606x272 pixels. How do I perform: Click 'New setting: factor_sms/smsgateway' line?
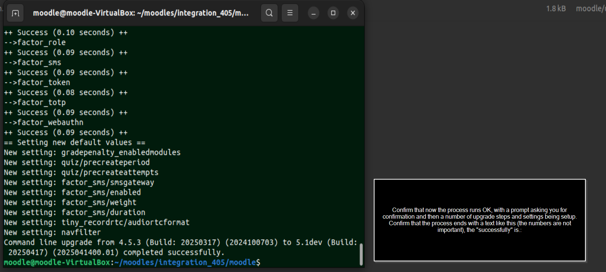point(79,182)
